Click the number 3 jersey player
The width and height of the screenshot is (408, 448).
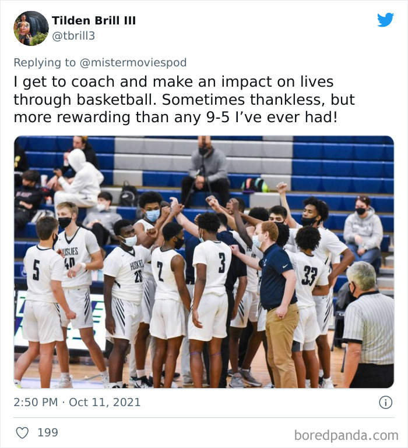210,297
